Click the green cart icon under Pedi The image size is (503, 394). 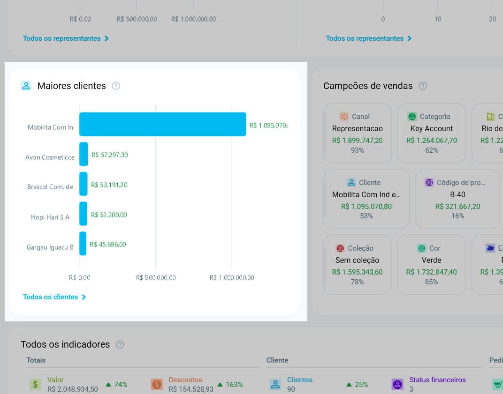[497, 384]
